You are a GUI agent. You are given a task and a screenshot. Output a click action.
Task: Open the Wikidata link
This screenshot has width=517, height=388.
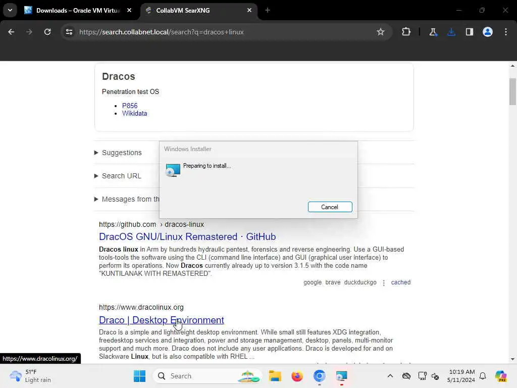(x=134, y=114)
